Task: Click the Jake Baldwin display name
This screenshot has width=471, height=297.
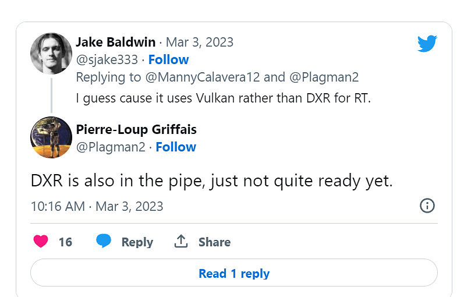Action: coord(116,42)
